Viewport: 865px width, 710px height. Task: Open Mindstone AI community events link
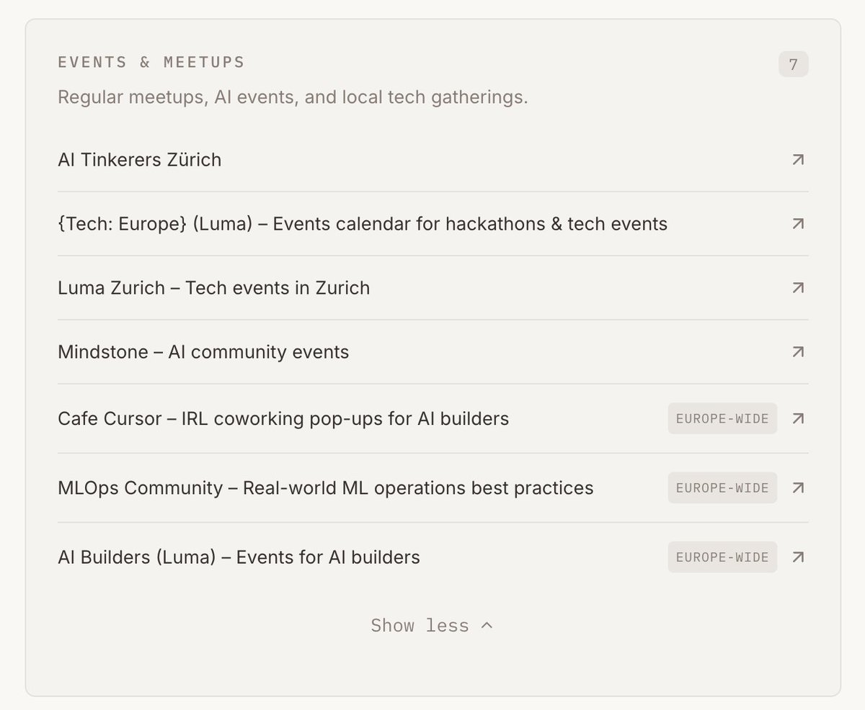pos(203,352)
